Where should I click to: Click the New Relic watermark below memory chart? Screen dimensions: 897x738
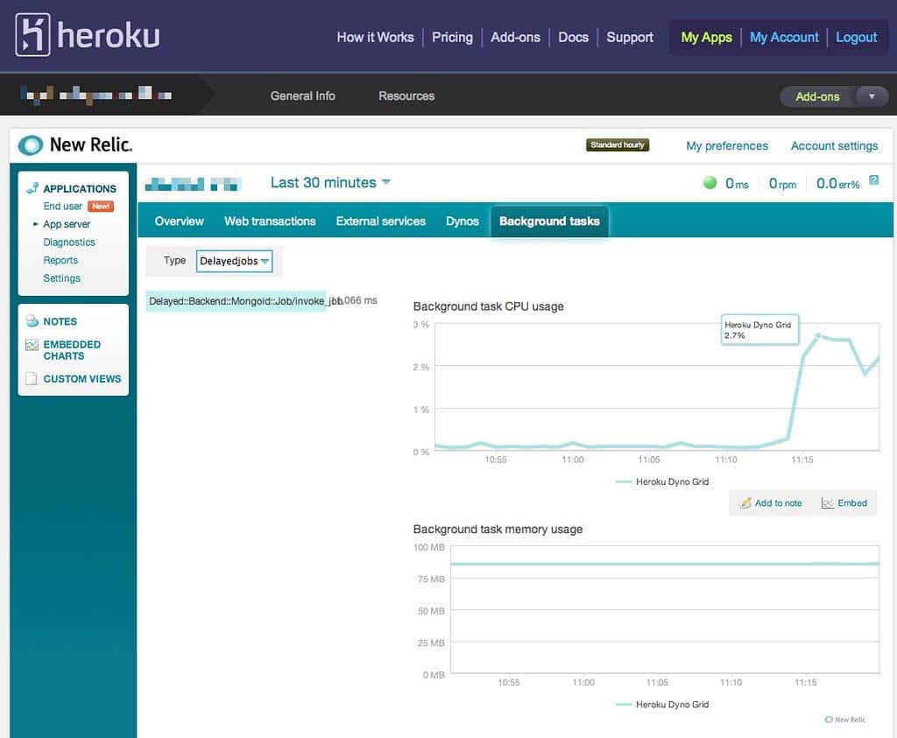[x=844, y=719]
